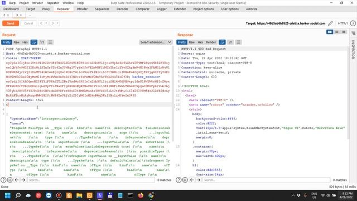Jump to next match in Request search
This screenshot has width=357, height=201.
point(23,180)
